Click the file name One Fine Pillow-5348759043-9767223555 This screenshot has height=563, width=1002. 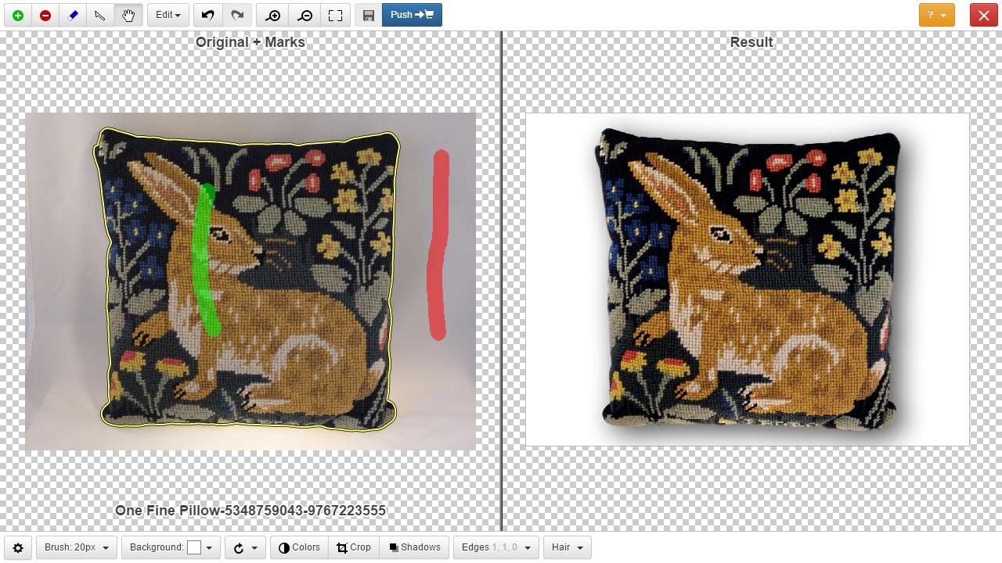[250, 511]
